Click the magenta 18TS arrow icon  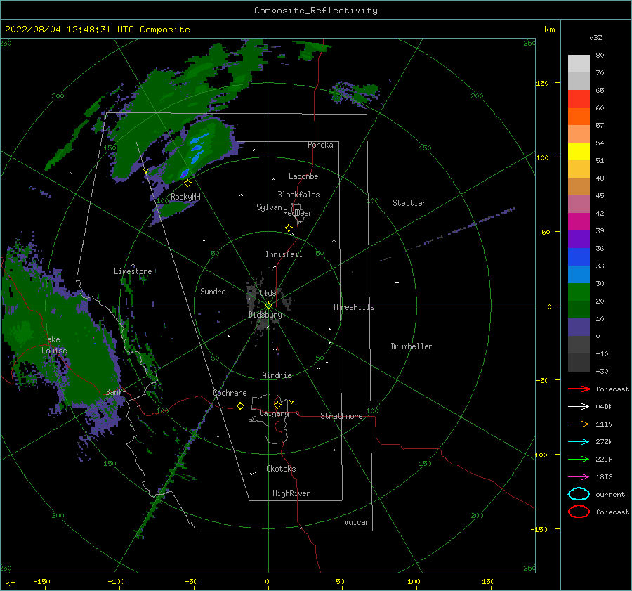(x=579, y=477)
